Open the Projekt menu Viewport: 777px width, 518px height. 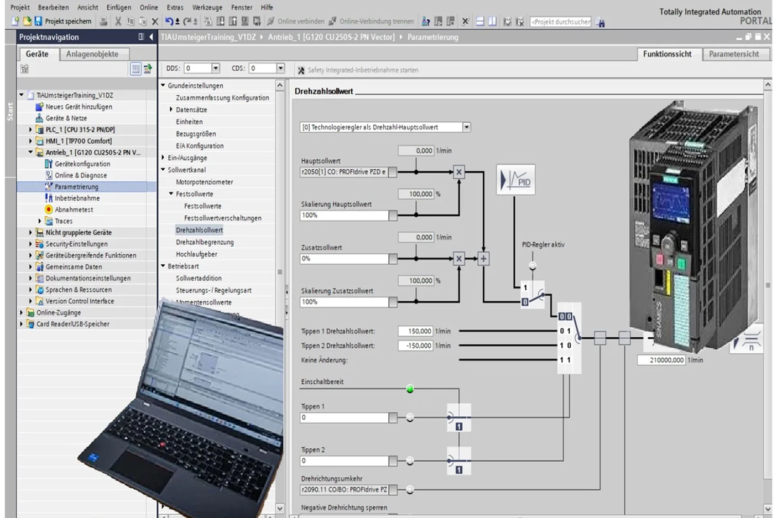(20, 7)
